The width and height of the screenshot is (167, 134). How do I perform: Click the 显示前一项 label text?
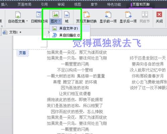pos(108,21)
